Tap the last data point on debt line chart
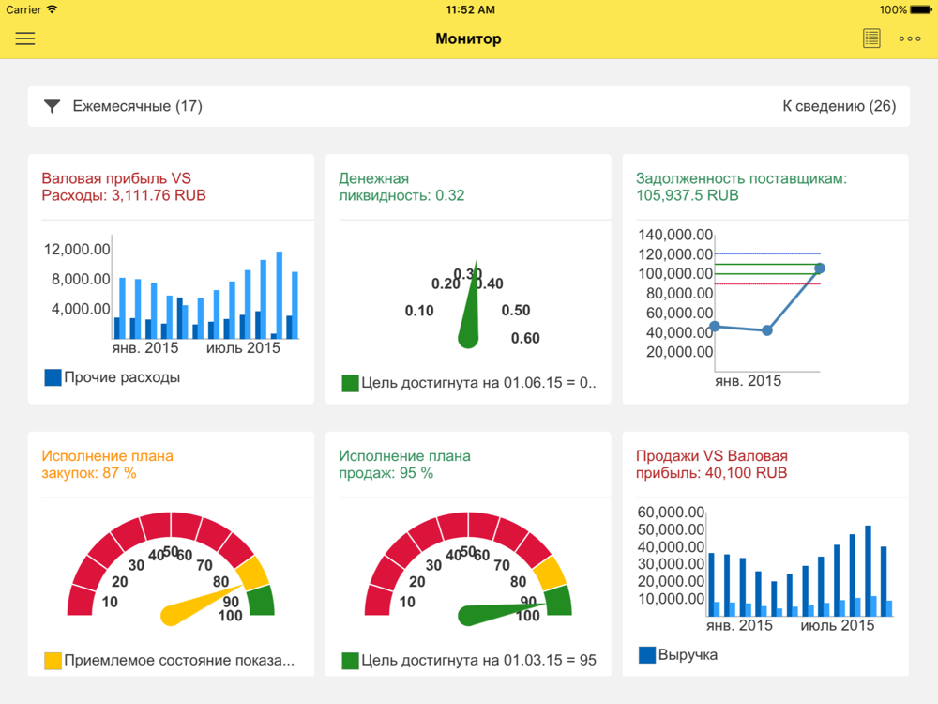Screen dimensions: 938x704 pyautogui.click(x=819, y=268)
